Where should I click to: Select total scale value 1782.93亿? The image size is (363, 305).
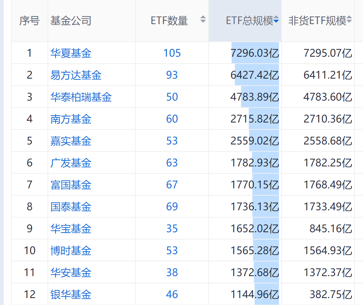click(x=255, y=163)
